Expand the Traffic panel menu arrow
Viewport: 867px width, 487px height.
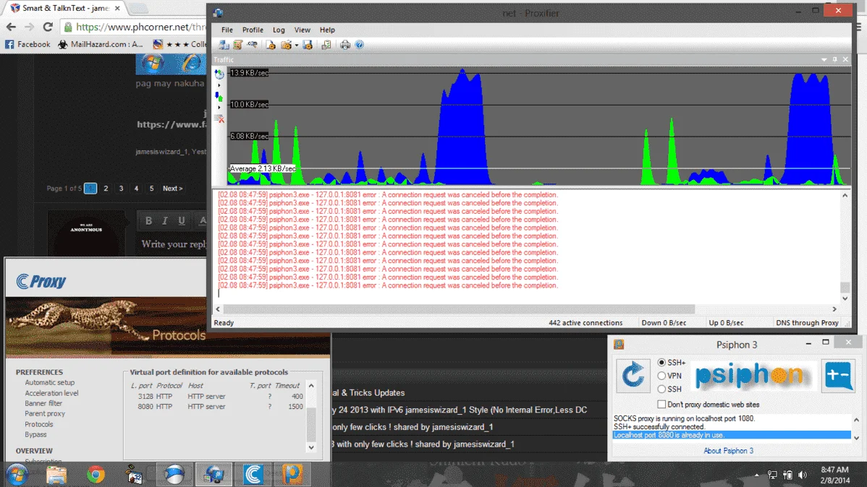pos(824,60)
